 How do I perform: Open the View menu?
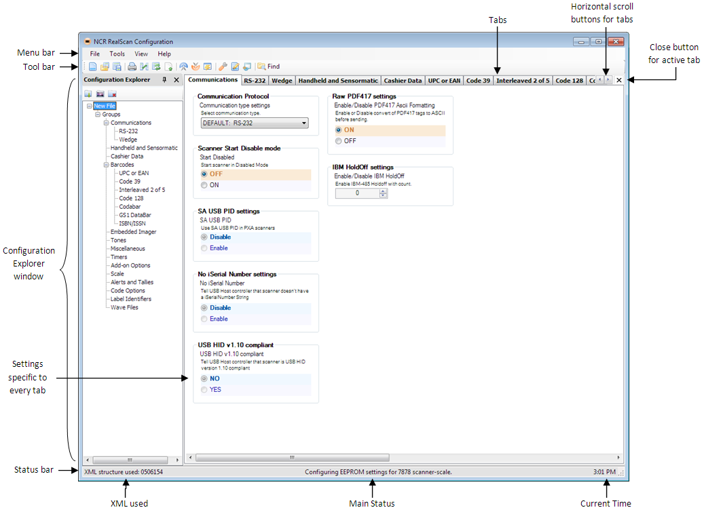tap(141, 54)
